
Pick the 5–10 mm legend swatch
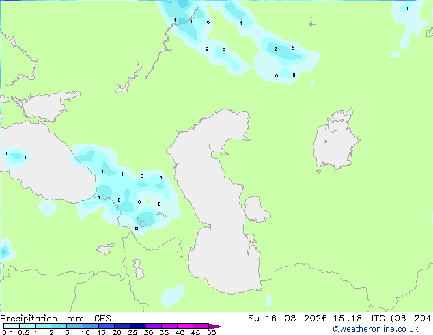coord(74,326)
